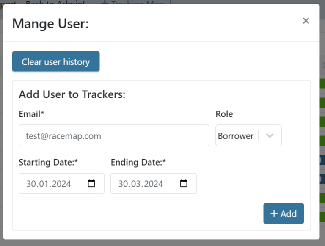
Task: Select the Borrower value in Role
Action: [236, 136]
